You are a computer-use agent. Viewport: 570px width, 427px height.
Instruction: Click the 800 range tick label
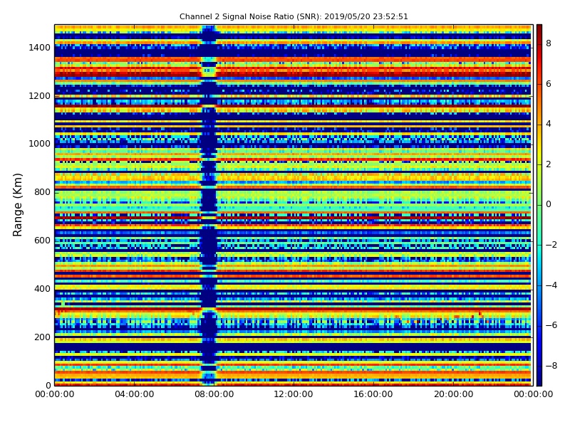click(42, 192)
